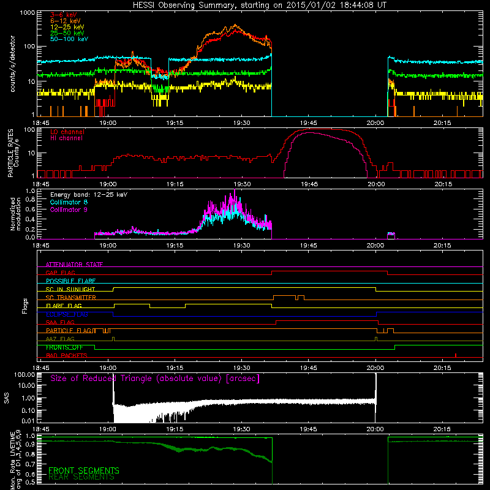Click the PARTICLE FLAG label
The width and height of the screenshot is (490, 490).
click(69, 330)
